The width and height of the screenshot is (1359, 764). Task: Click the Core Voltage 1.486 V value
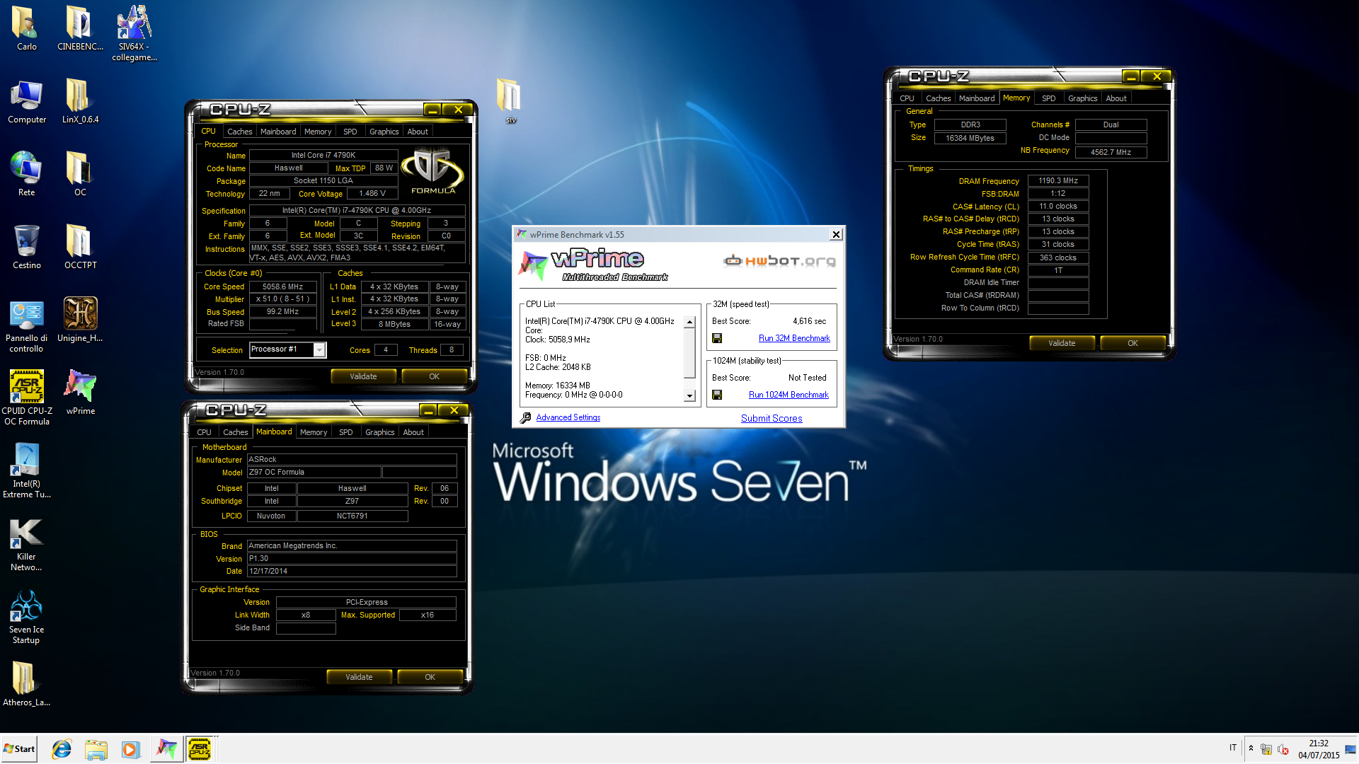click(372, 194)
